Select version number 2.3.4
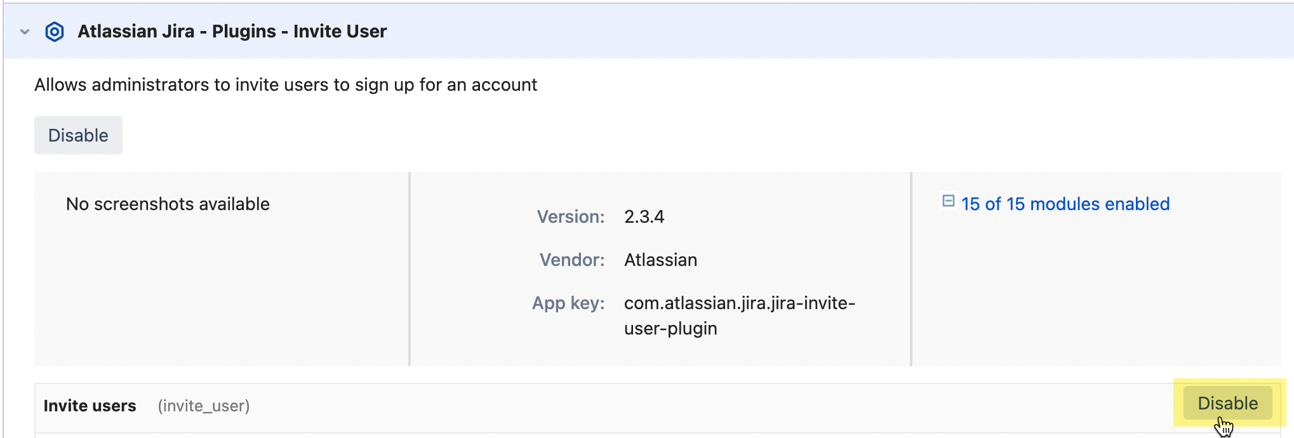The height and width of the screenshot is (438, 1294). tap(644, 216)
